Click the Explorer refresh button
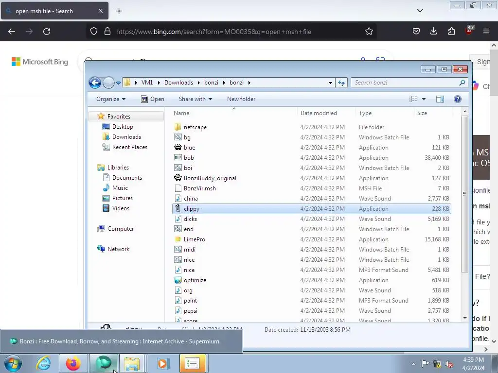498x373 pixels. click(x=341, y=83)
